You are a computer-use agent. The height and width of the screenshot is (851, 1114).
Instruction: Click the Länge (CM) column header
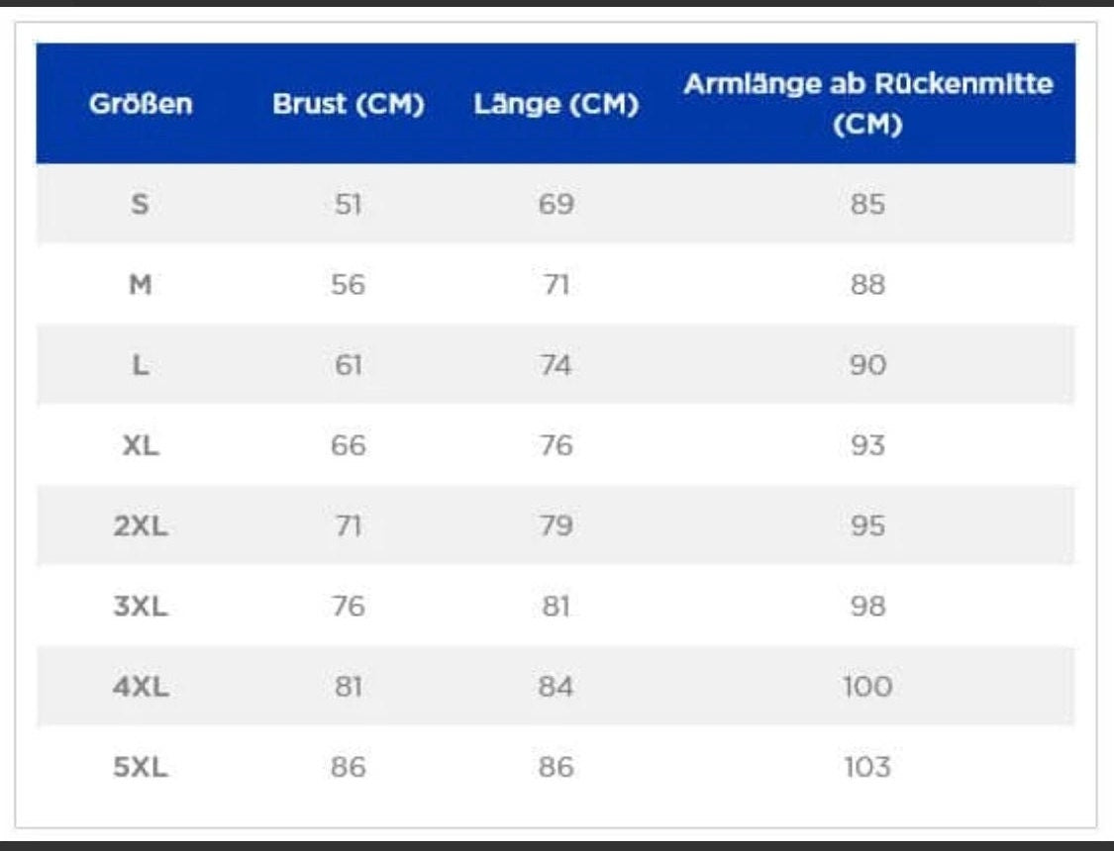point(557,104)
